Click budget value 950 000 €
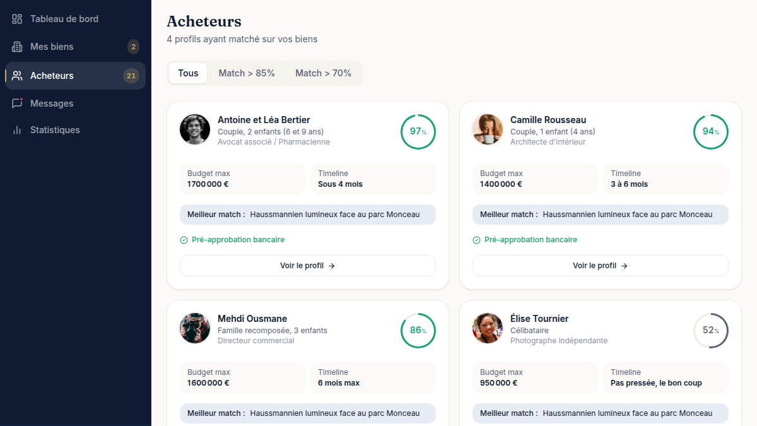The height and width of the screenshot is (426, 757). click(499, 383)
